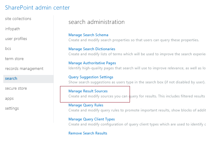This screenshot has width=224, height=144.
Task: Open Manage Authoritative Pages link
Action: click(x=92, y=63)
